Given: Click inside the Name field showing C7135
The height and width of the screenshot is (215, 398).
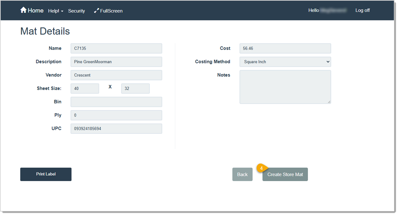Looking at the screenshot, I should [x=116, y=48].
